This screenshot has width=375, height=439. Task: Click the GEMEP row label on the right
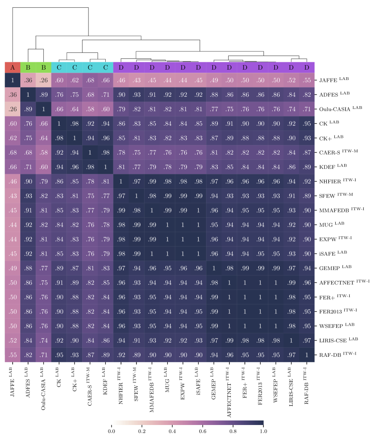click(x=335, y=268)
